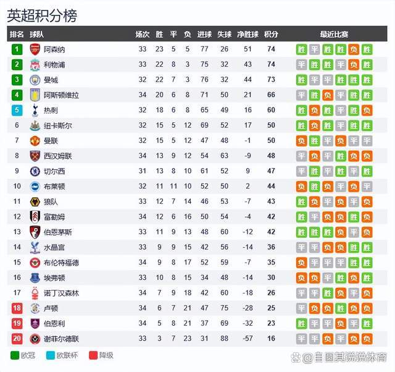
Task: Sort table by 积分 column header
Action: tap(271, 35)
